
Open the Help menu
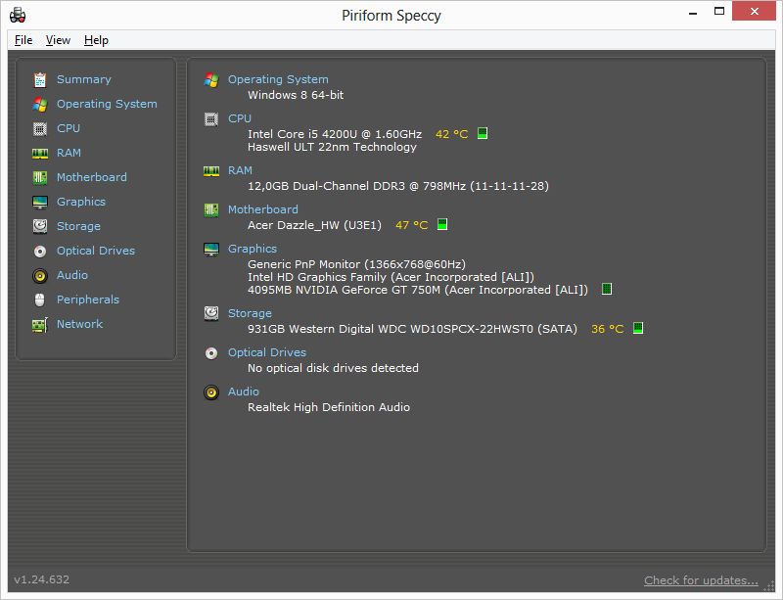(96, 40)
